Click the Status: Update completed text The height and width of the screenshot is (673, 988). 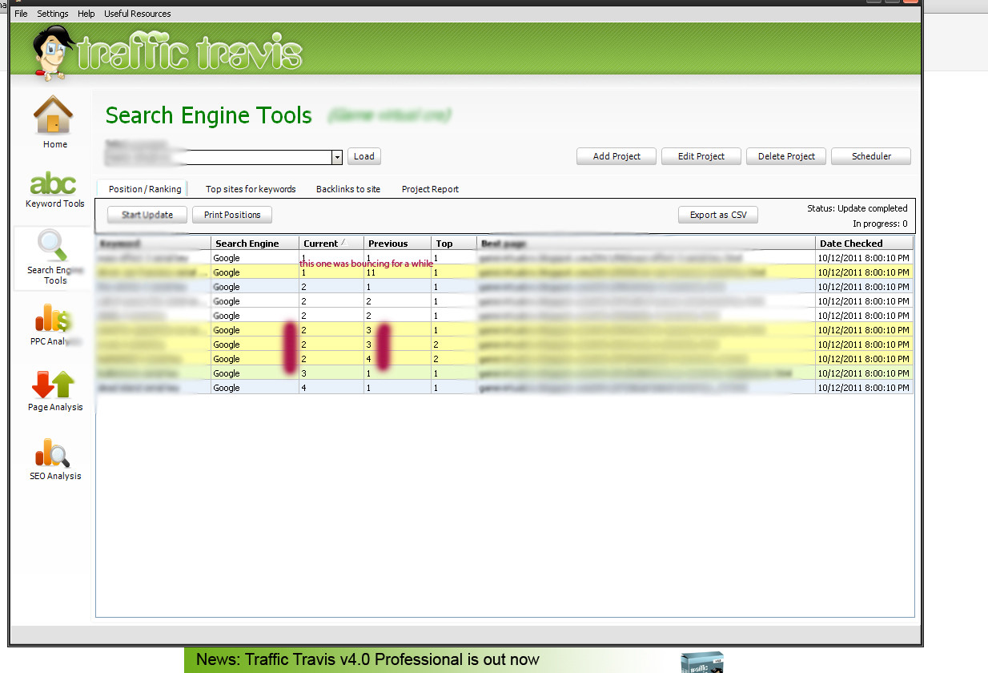tap(857, 208)
